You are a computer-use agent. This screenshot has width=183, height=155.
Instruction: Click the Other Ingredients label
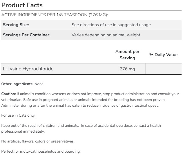tap(17, 84)
